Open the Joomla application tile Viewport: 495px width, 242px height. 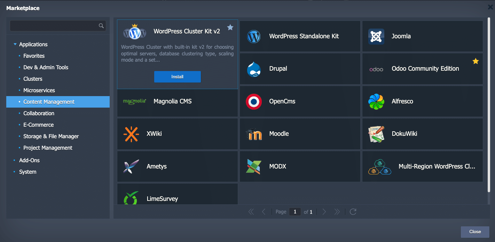422,36
